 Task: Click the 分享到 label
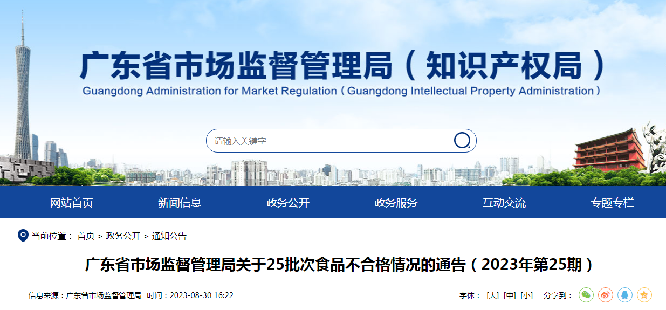tap(558, 295)
